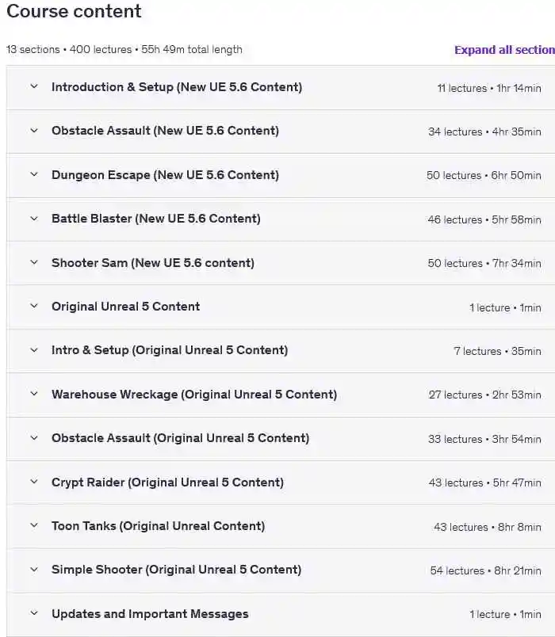Click chevron beside Intro & Setup section
This screenshot has width=555, height=637.
click(x=34, y=350)
